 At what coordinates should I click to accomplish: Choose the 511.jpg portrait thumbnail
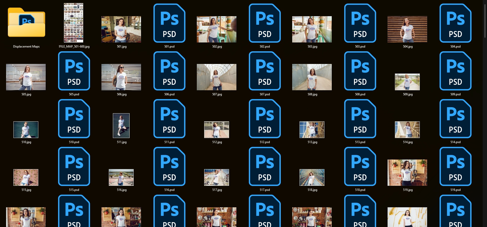[121, 126]
